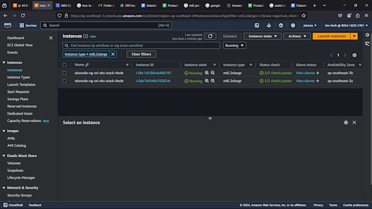Open the Launch instances split arrow
Viewport: 372px width, 209px height.
[x=354, y=36]
